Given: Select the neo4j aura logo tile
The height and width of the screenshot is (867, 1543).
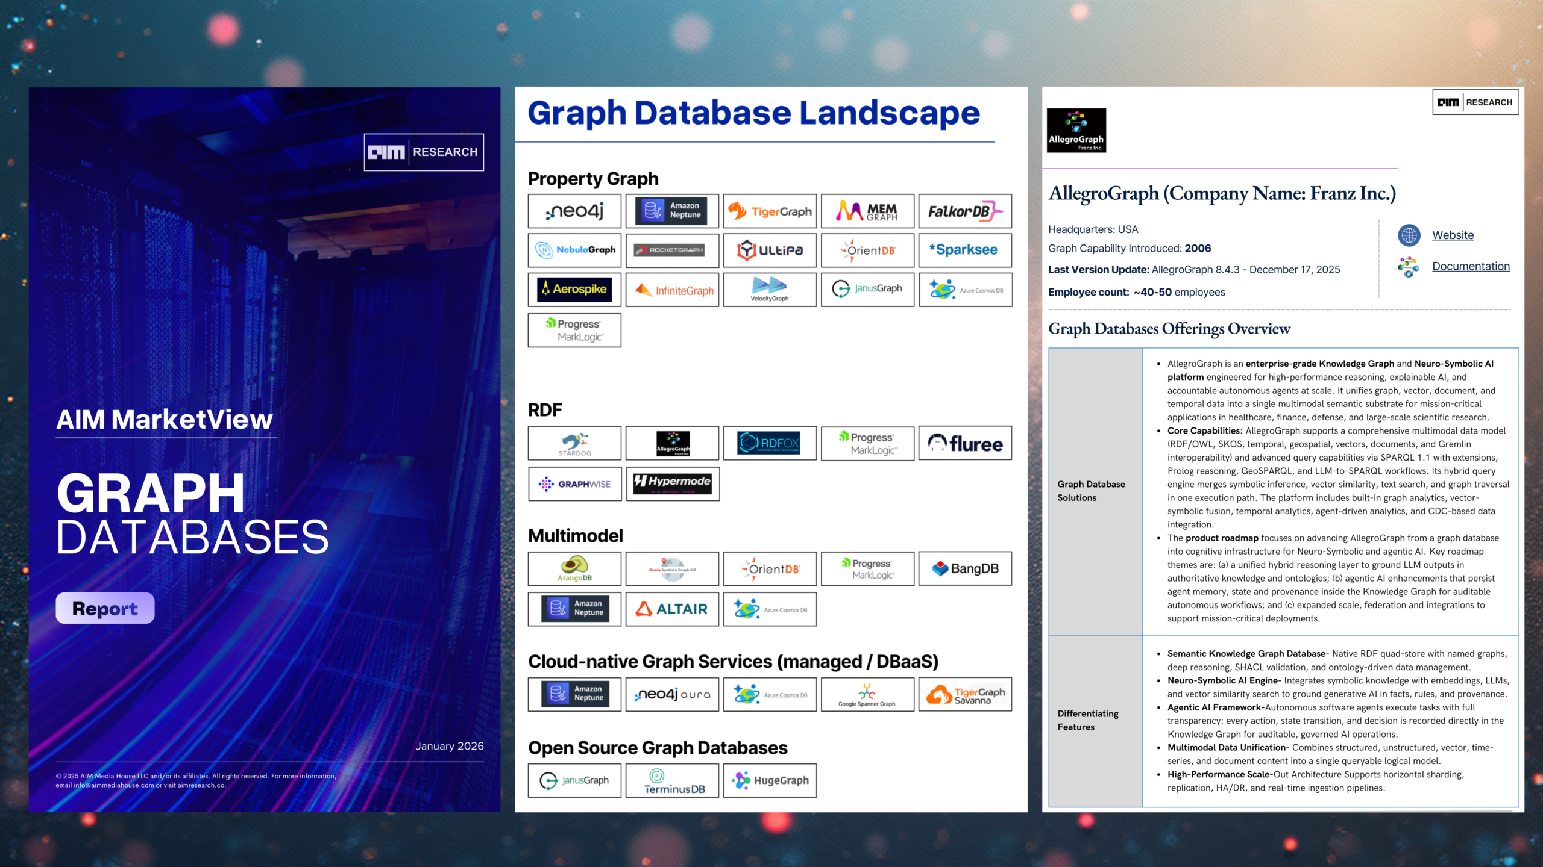Looking at the screenshot, I should point(672,694).
